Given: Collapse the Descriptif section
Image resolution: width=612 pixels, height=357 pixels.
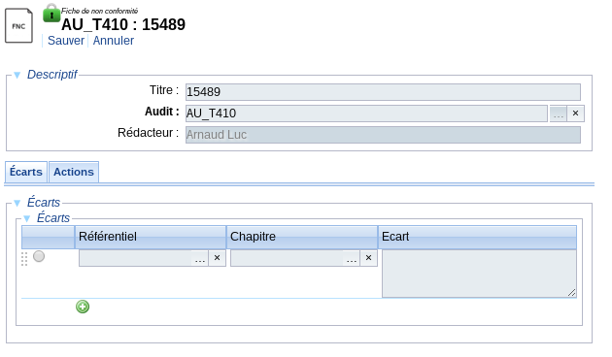Looking at the screenshot, I should (17, 75).
